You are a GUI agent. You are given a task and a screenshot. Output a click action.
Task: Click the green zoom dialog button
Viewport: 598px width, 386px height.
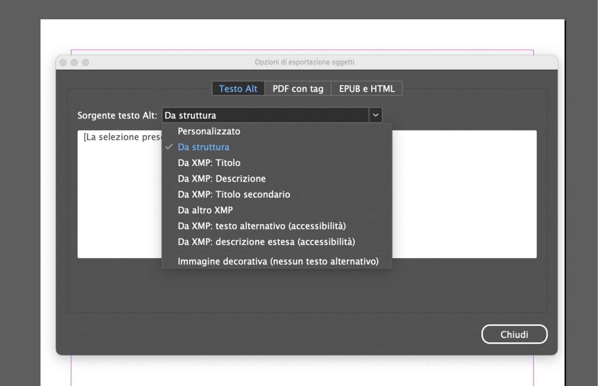click(x=85, y=62)
